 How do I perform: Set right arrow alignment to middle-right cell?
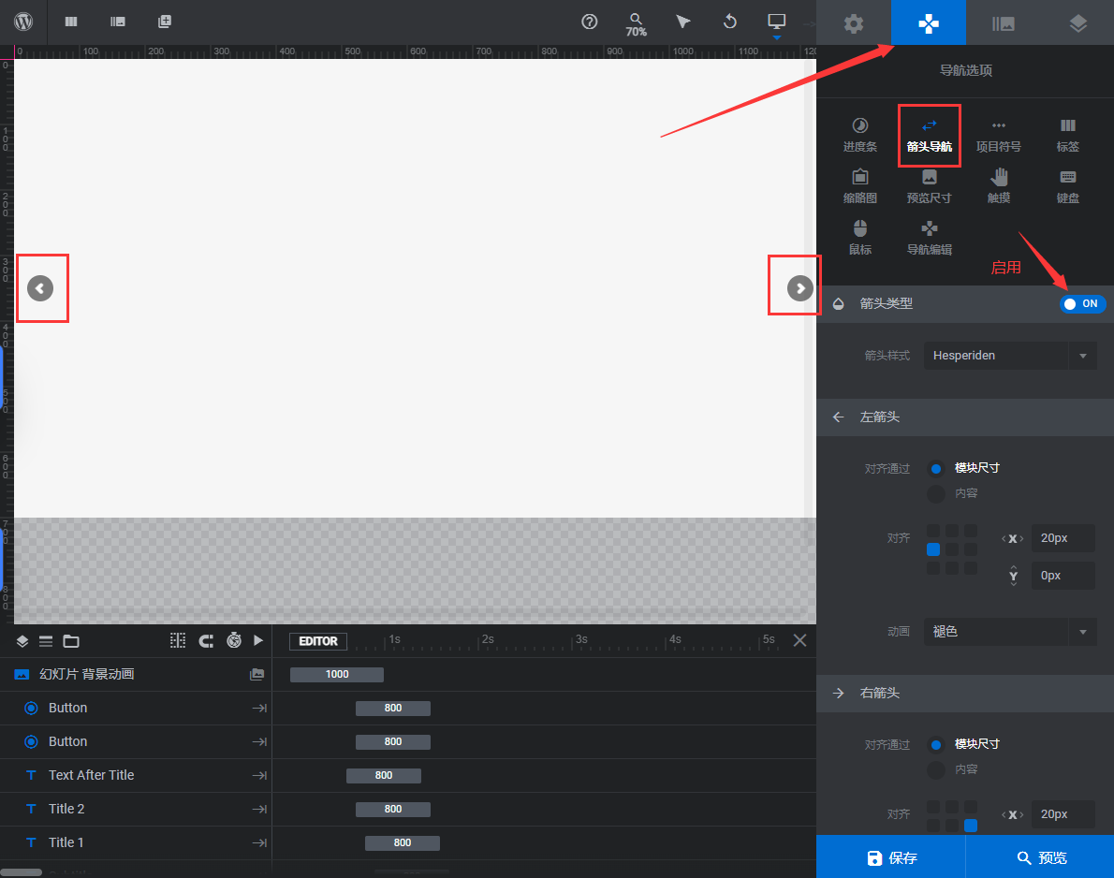click(x=971, y=826)
